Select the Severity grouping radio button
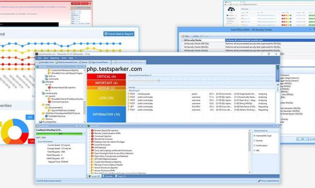 point(254,141)
